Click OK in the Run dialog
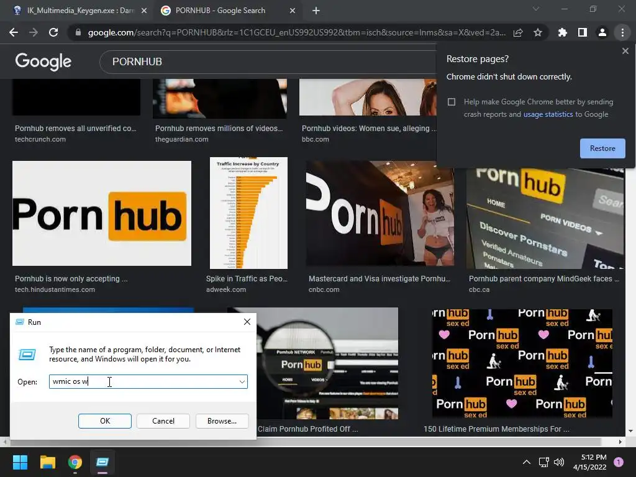The image size is (636, 477). pos(104,421)
